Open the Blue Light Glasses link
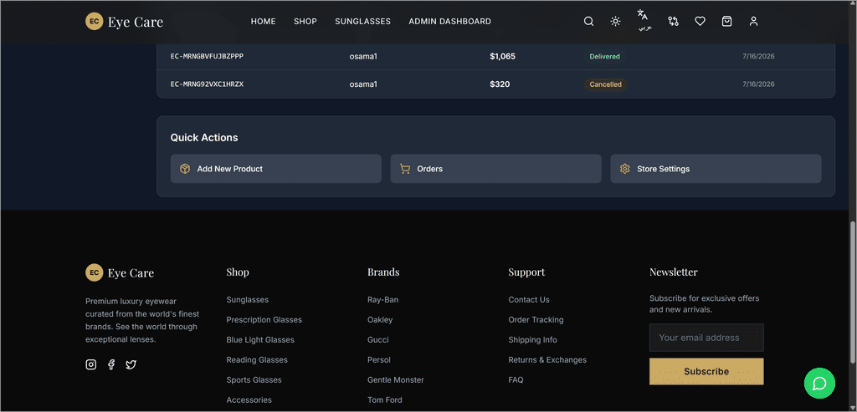 pyautogui.click(x=260, y=340)
